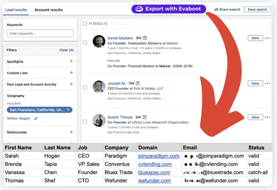Check the select-all box beside 71 RESULTS
277x190 pixels.
85,23
